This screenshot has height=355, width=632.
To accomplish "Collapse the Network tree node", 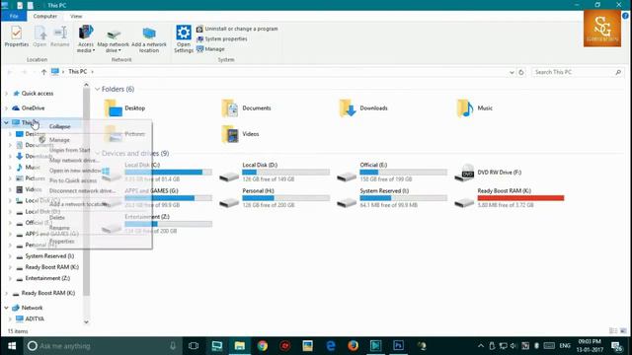I will (x=6, y=308).
